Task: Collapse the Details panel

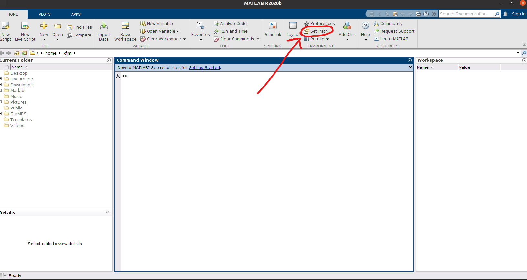Action: pos(108,213)
